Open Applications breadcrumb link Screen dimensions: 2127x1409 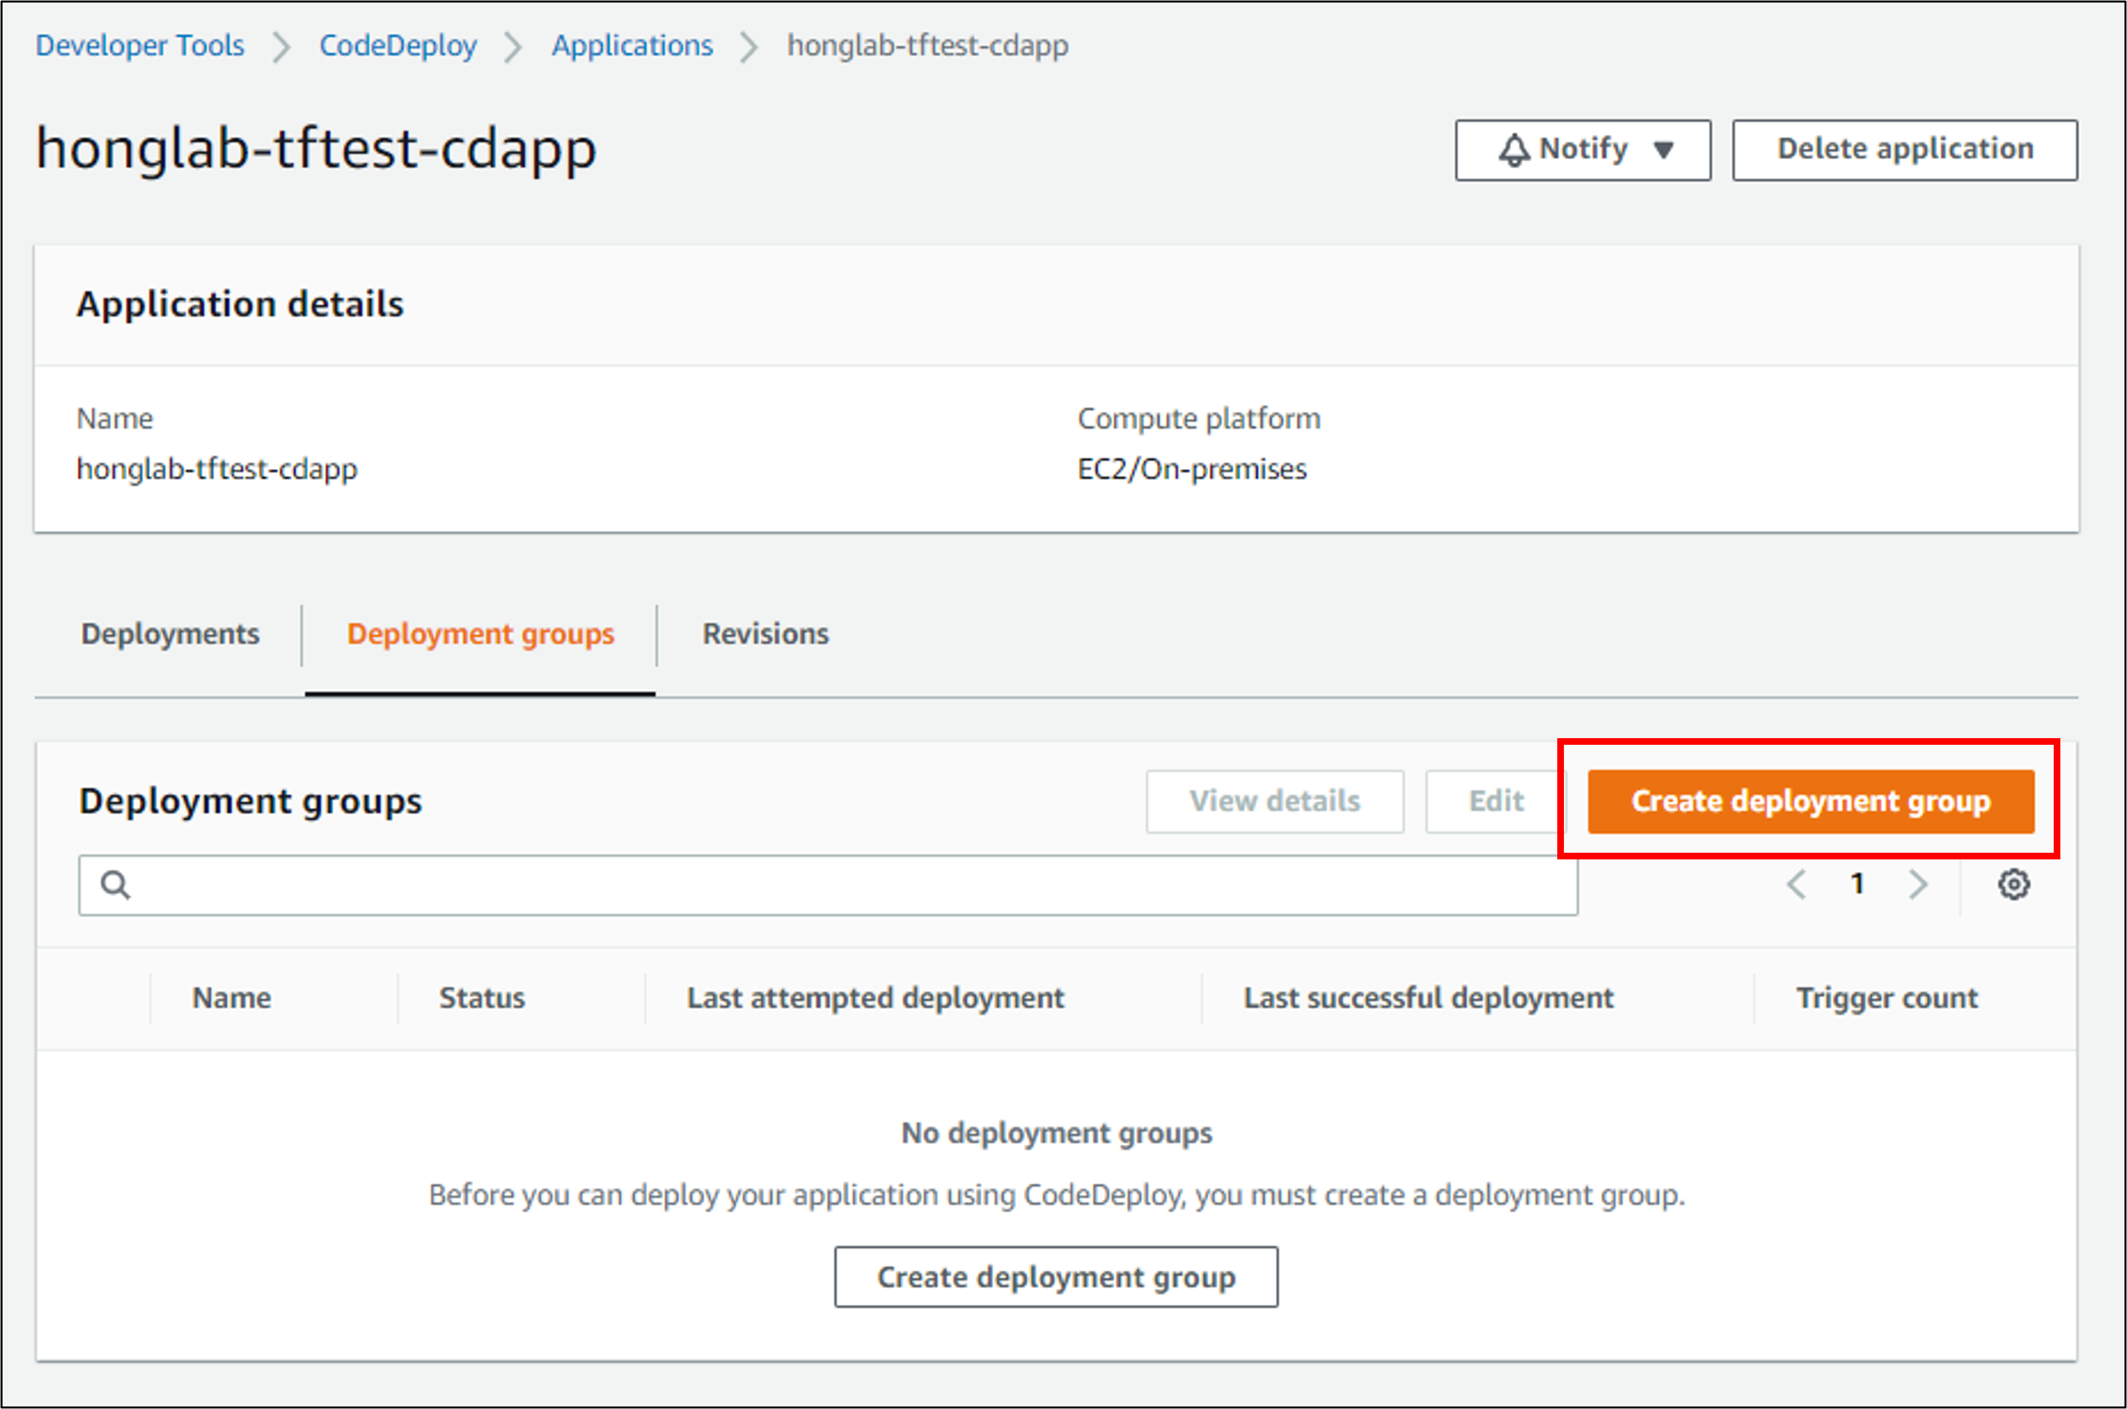[x=632, y=45]
